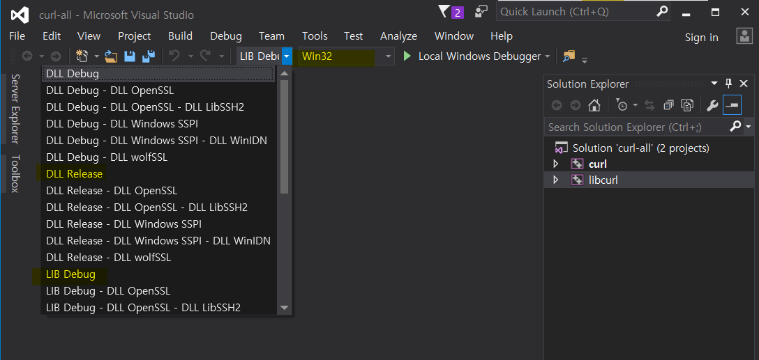The width and height of the screenshot is (759, 360).
Task: Open the Undo history dropdown arrow
Action: [x=190, y=56]
